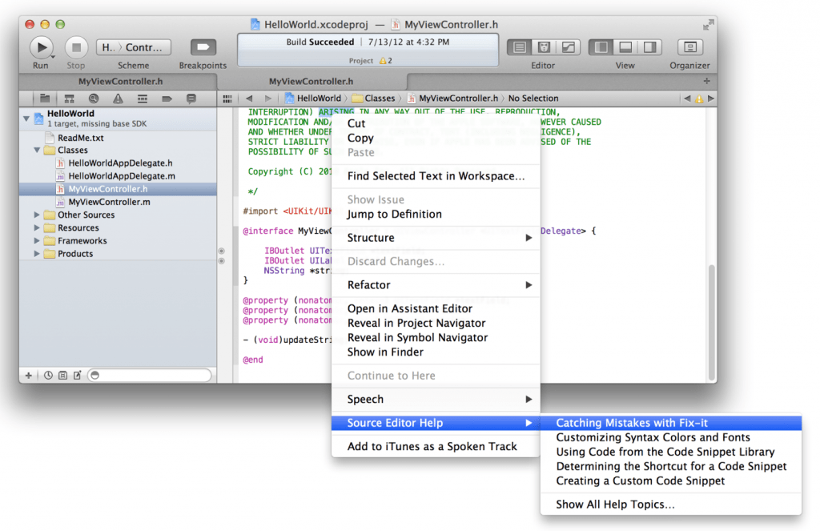Open the Log navigator

click(x=191, y=98)
